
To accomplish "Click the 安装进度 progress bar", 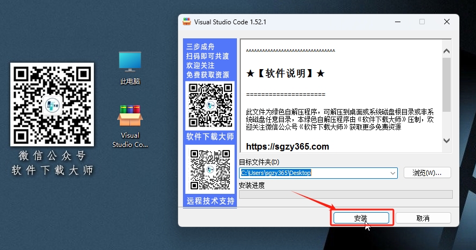I will click(x=346, y=194).
